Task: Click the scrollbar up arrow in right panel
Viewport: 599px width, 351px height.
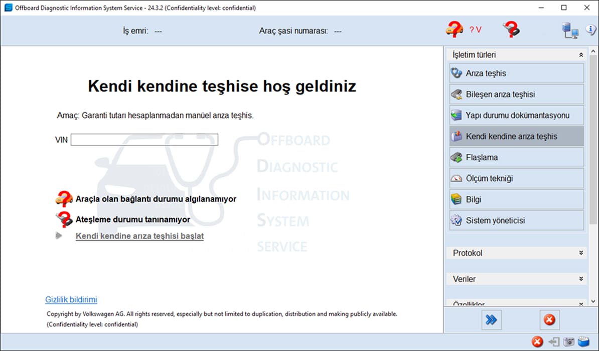Action: (593, 51)
